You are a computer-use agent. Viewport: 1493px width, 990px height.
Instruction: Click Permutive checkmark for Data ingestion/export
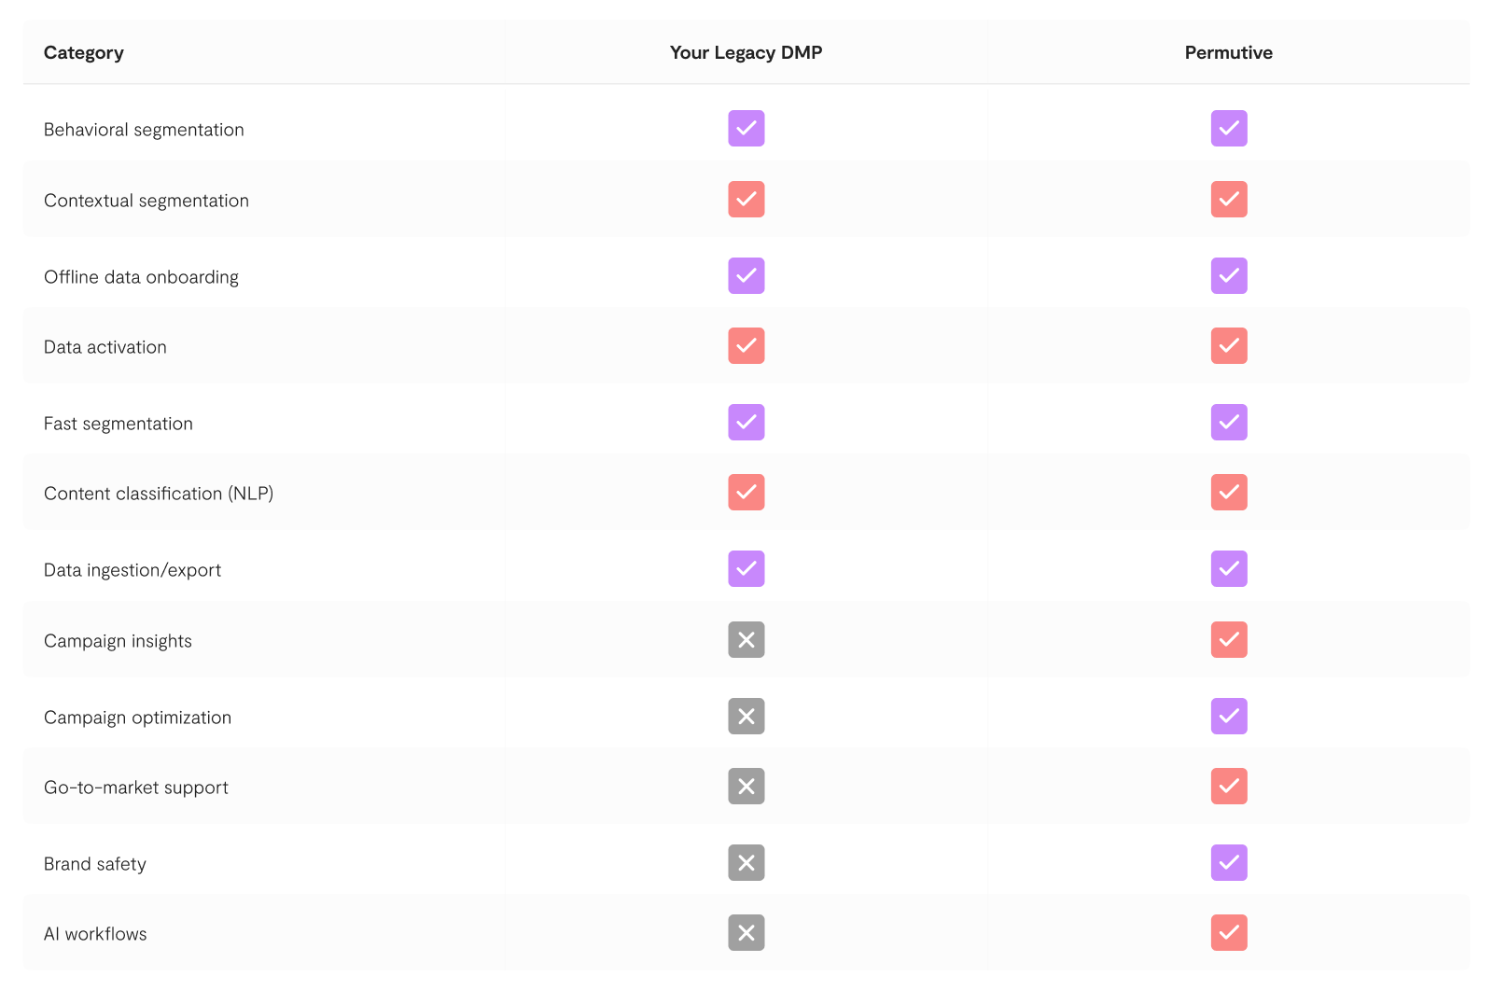1229,569
